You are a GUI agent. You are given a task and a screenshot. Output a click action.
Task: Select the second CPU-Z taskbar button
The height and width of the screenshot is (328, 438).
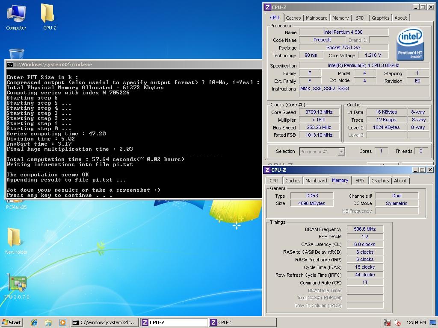243,322
